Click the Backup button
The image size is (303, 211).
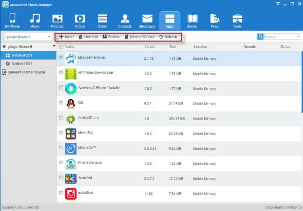tap(111, 37)
